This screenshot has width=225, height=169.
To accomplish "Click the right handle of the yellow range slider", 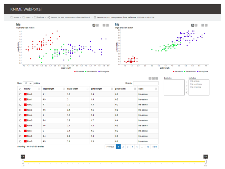I will (206, 162).
